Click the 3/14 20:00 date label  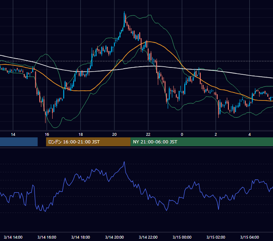[x=114, y=237]
